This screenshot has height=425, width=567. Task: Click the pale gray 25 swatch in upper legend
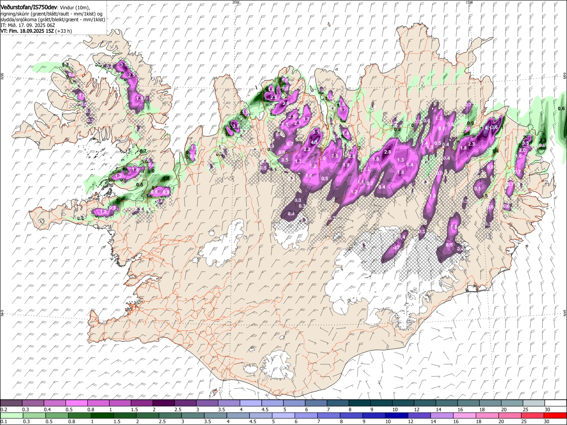(533, 403)
